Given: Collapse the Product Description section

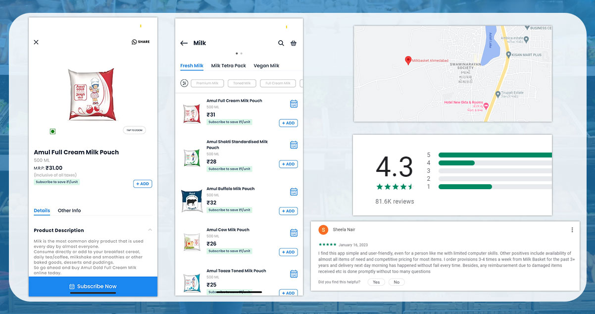Looking at the screenshot, I should point(150,230).
